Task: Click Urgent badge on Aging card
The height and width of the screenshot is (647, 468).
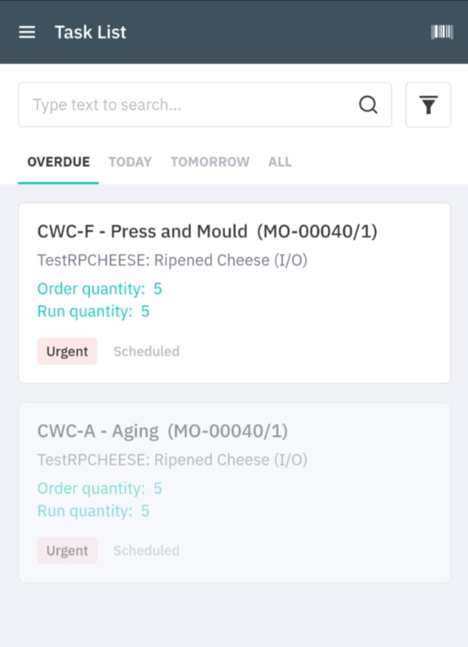Action: coord(67,550)
